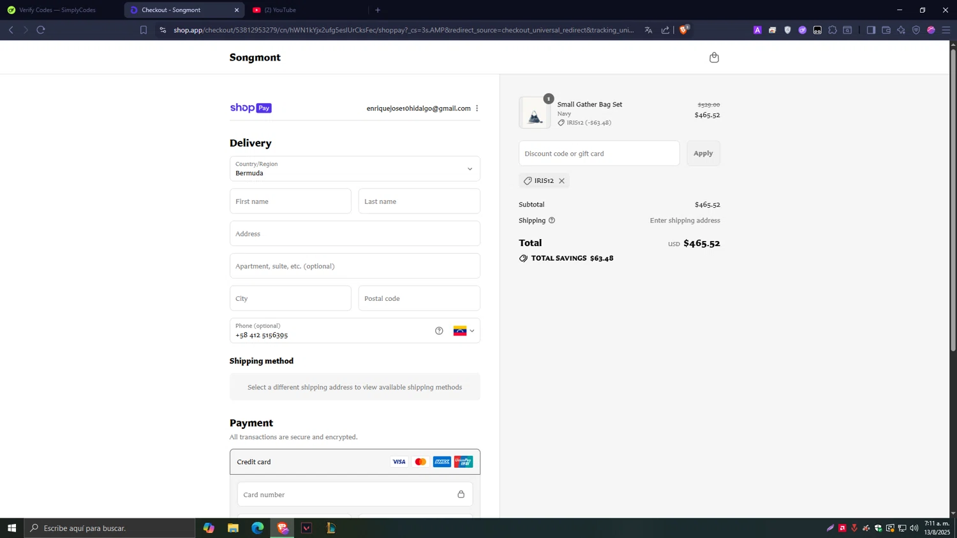Select the Checkout - Songmont tab
This screenshot has width=957, height=538.
pyautogui.click(x=184, y=10)
